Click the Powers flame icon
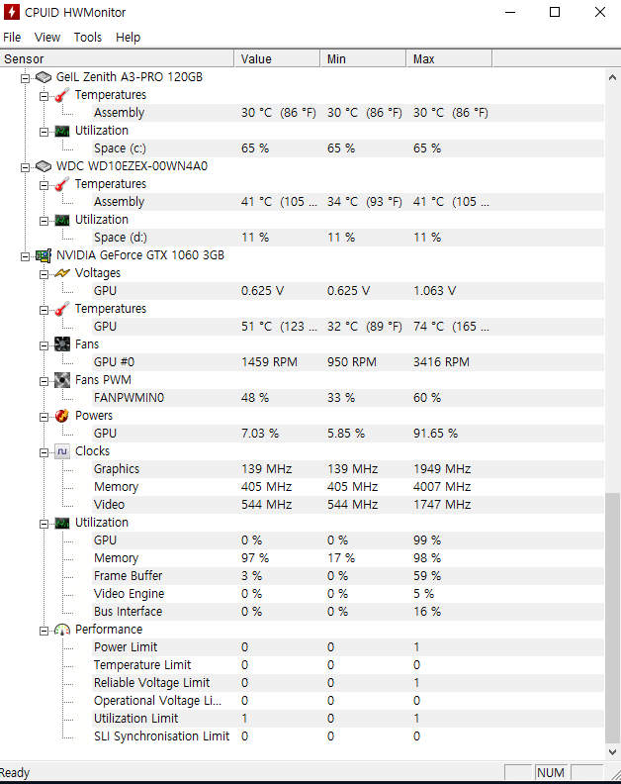This screenshot has height=784, width=621. click(62, 416)
